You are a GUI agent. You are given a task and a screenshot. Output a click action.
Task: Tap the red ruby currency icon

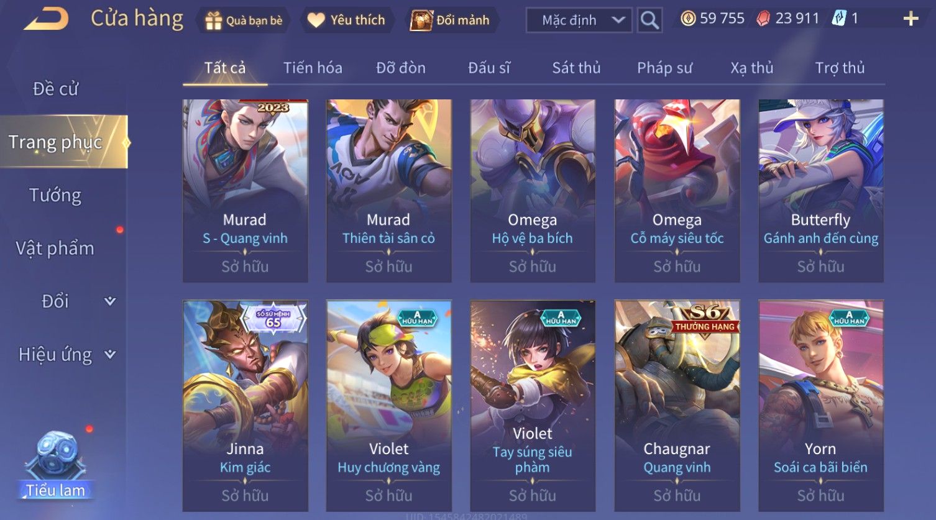[763, 19]
